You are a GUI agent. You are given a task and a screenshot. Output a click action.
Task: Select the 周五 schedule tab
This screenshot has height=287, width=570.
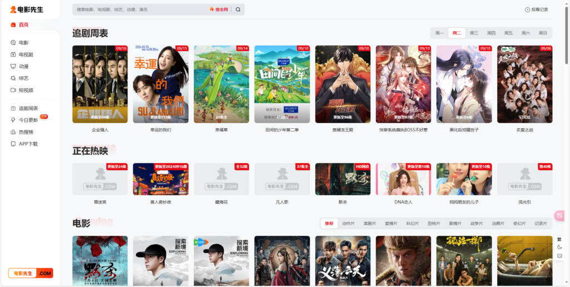tap(508, 33)
